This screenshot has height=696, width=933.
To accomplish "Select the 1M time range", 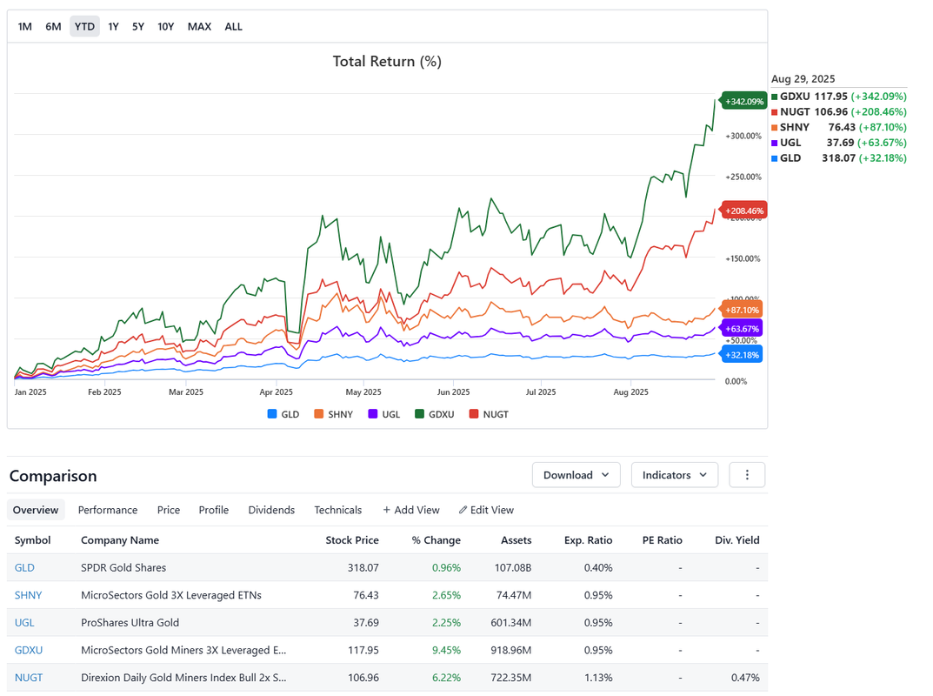I will 25,26.
